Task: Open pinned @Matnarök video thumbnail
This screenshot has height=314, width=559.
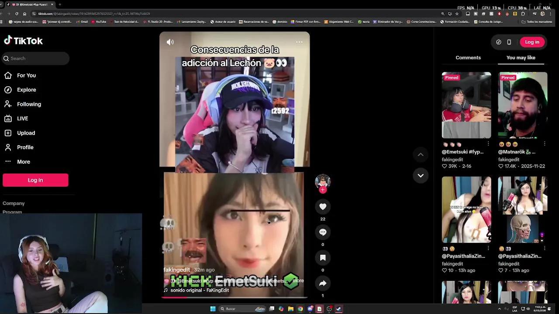Action: click(x=523, y=105)
